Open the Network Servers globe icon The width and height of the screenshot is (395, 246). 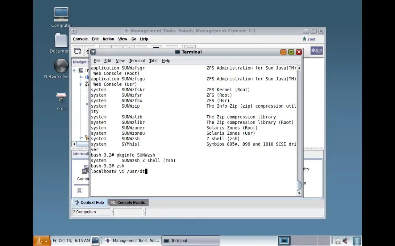pos(61,66)
